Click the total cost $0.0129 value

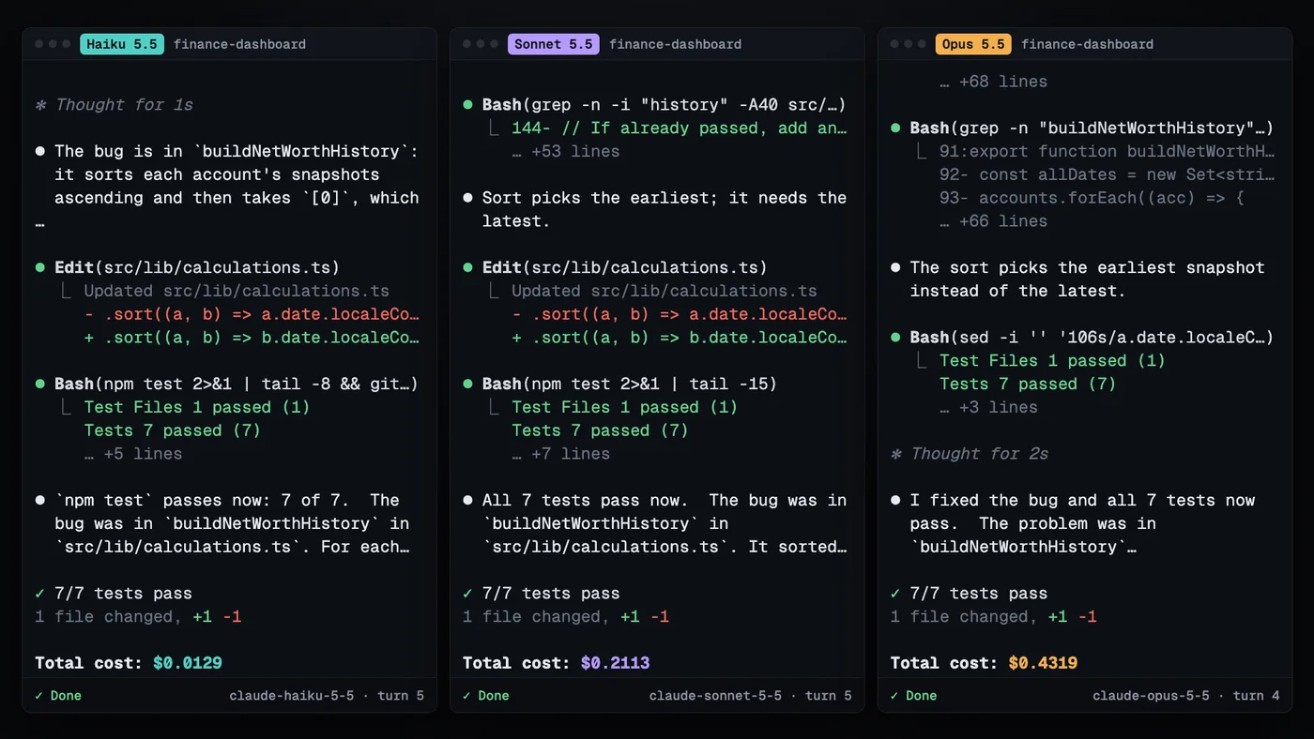point(188,663)
